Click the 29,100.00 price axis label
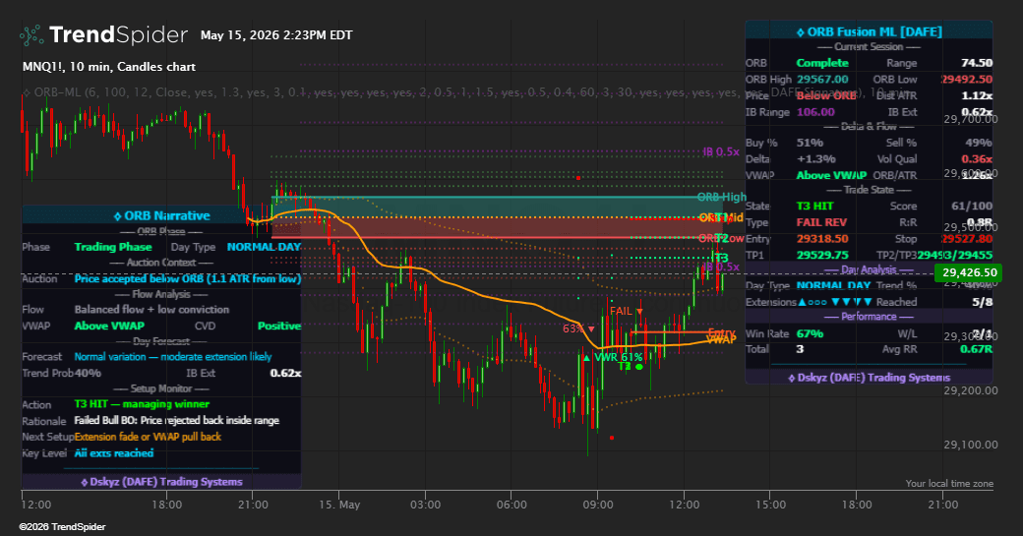The height and width of the screenshot is (536, 1023). coord(971,445)
